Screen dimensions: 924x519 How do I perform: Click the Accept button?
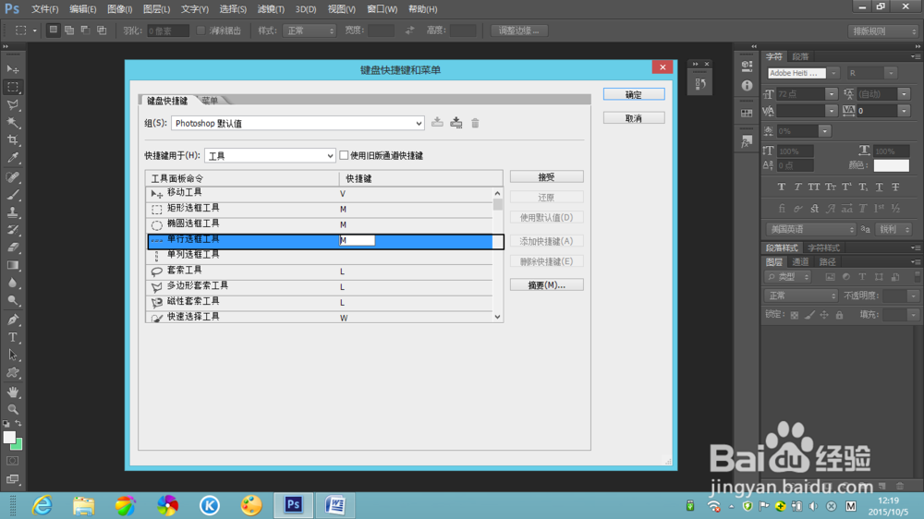546,176
